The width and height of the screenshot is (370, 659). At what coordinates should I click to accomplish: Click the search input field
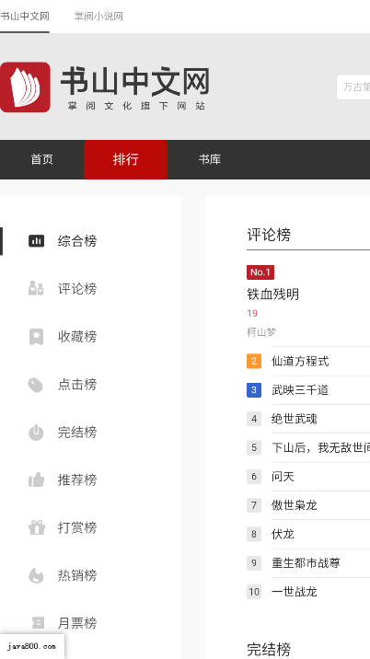coord(353,87)
